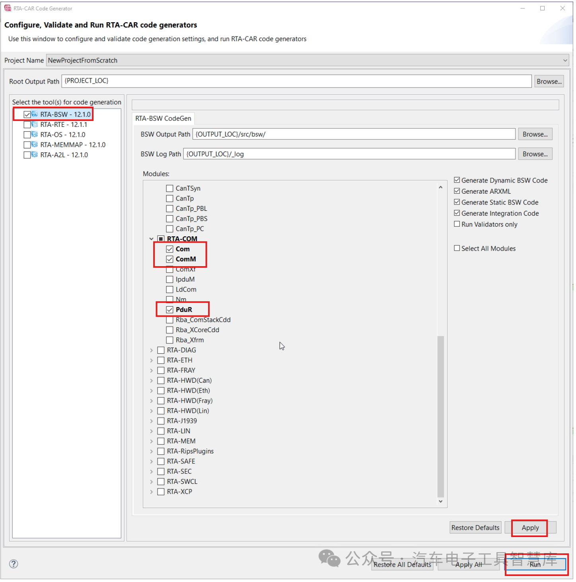Click the Restore Defaults button
The height and width of the screenshot is (582, 576).
click(x=476, y=528)
